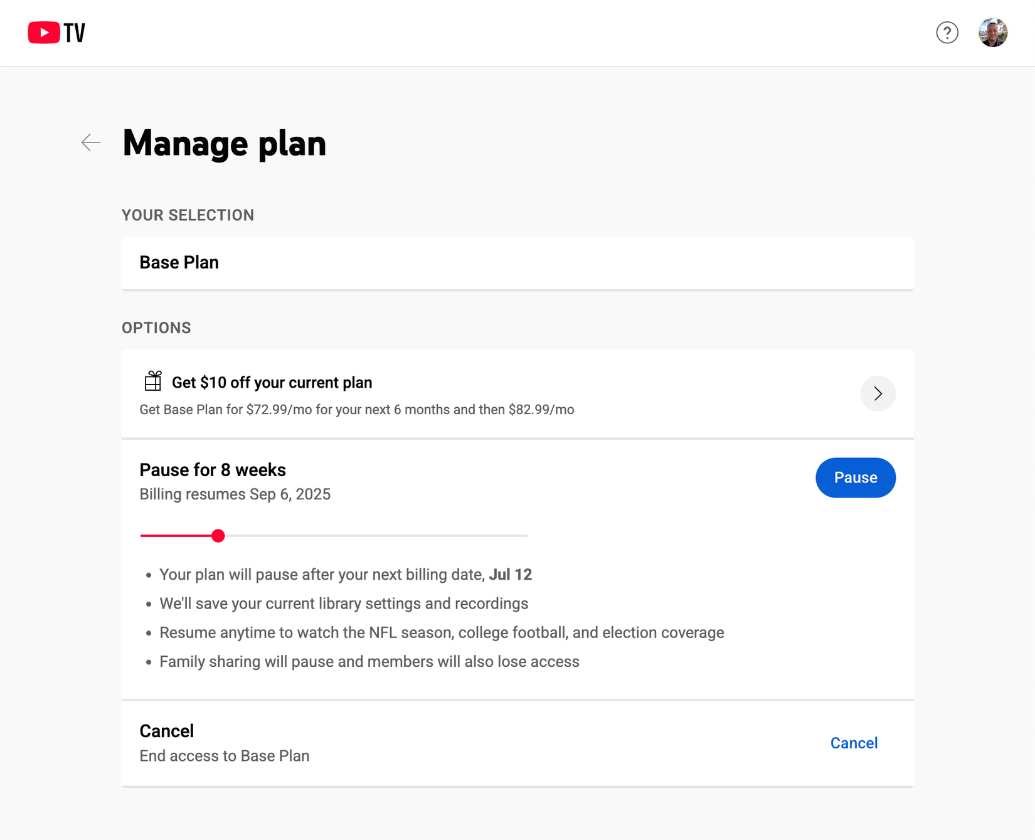Click the Family sharing bullet point

coord(369,662)
